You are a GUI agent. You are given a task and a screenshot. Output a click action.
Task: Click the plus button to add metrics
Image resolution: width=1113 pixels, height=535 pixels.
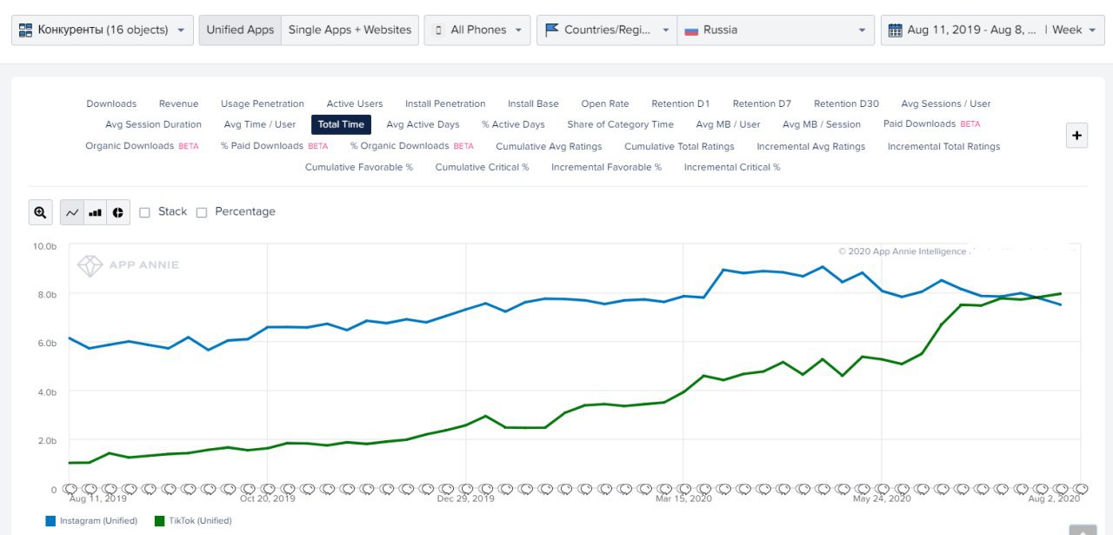coord(1076,135)
